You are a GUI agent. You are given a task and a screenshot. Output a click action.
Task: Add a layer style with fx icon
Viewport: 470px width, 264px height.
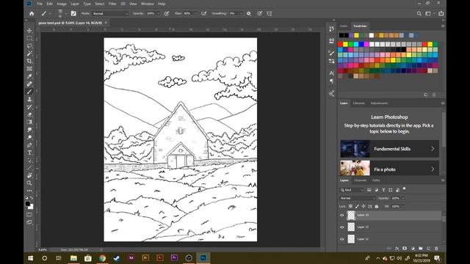tap(397, 249)
